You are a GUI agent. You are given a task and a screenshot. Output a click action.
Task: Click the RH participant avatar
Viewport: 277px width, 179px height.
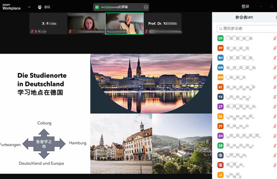click(x=221, y=58)
